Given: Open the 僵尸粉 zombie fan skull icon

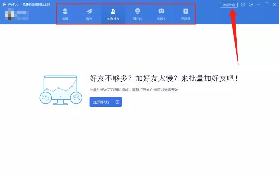Looking at the screenshot, I should [137, 11].
